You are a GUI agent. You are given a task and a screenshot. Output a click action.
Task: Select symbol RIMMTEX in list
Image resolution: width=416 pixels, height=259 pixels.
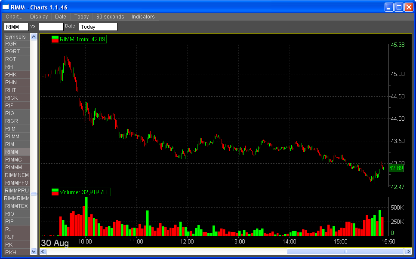17,206
